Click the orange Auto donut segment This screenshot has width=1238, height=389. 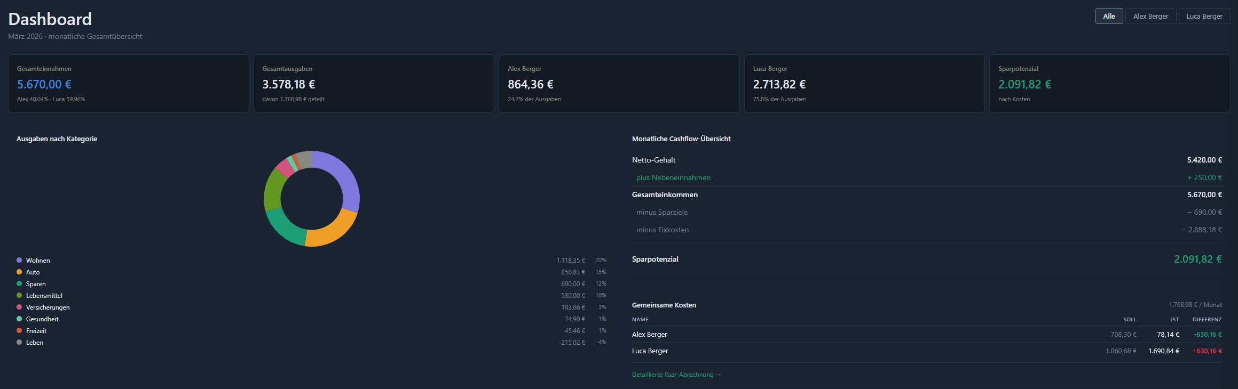[333, 232]
